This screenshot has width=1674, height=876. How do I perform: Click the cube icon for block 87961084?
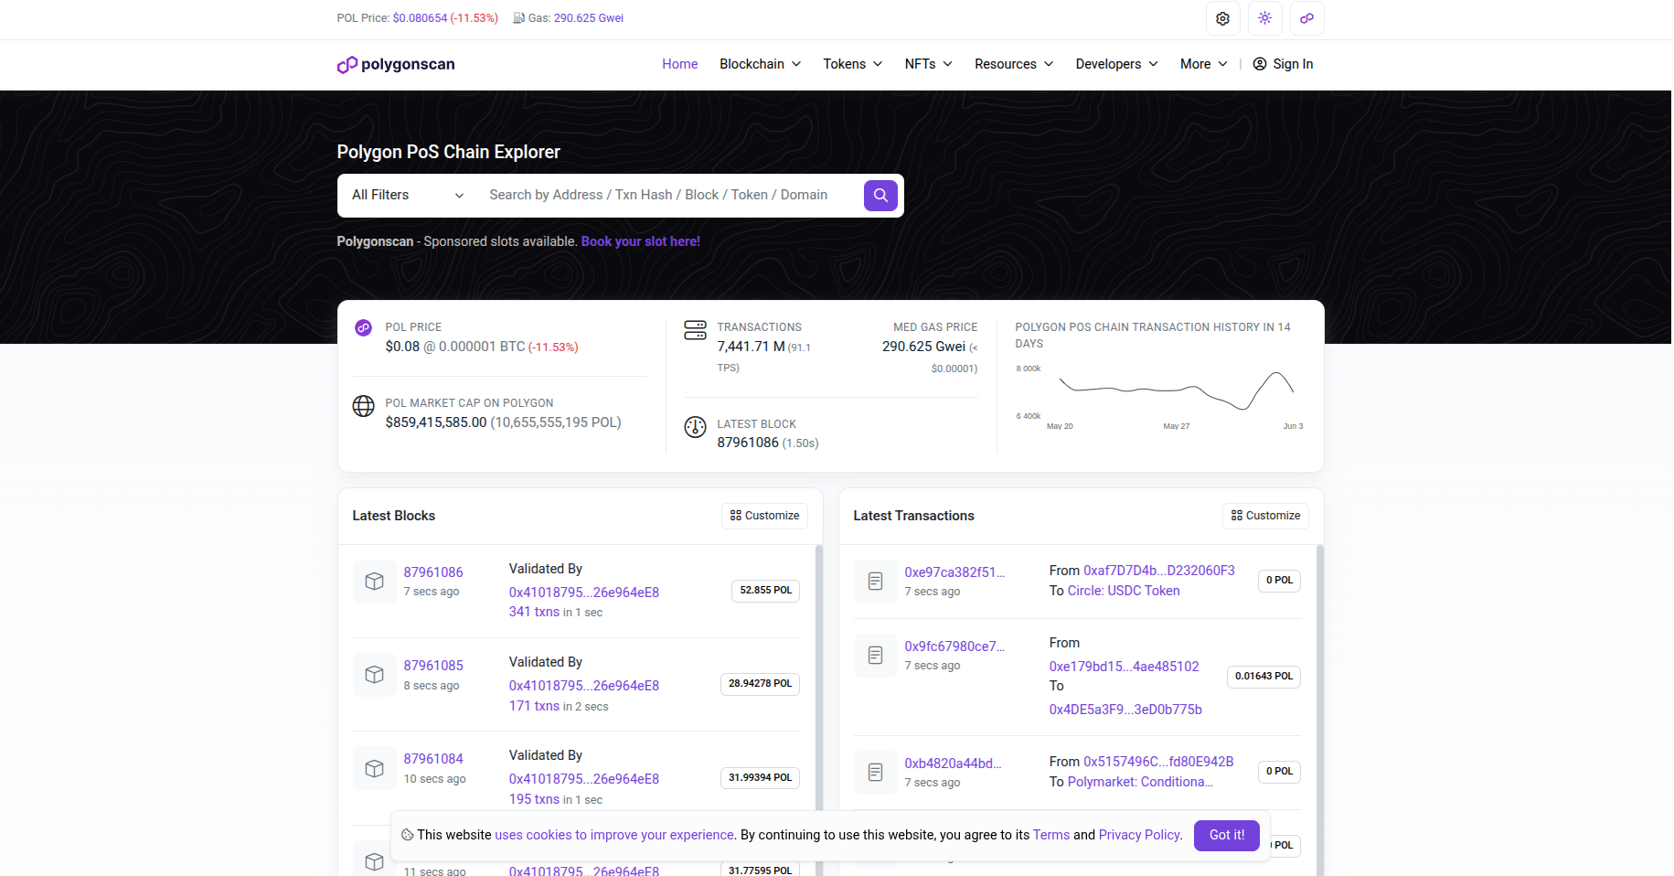(374, 768)
